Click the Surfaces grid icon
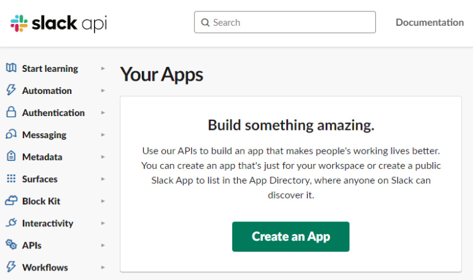This screenshot has height=280, width=473. (11, 178)
